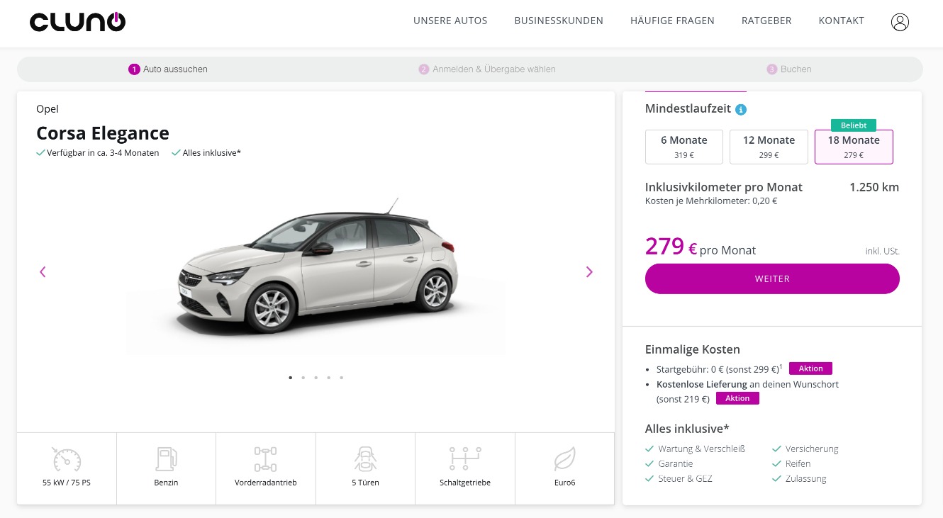Open the user account profile icon
This screenshot has height=518, width=943.
[900, 22]
